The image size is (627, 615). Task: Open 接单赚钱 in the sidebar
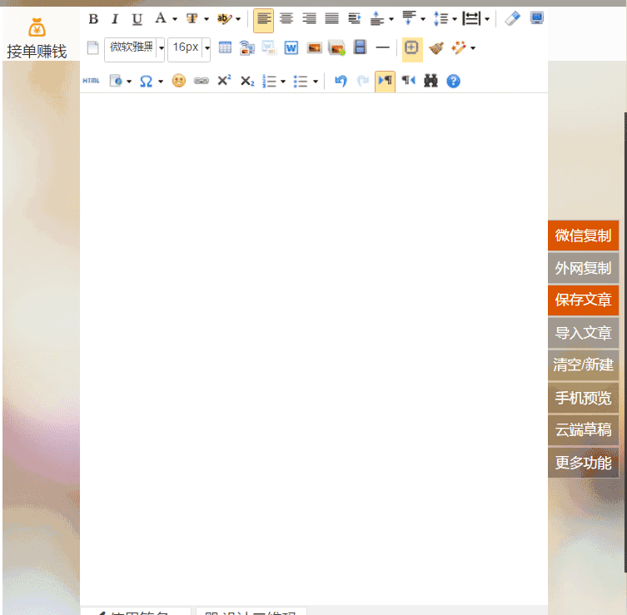pyautogui.click(x=37, y=38)
